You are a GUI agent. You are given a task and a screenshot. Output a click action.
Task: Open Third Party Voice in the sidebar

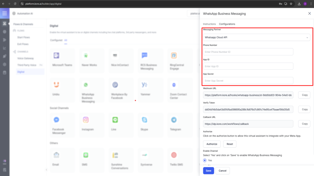[26, 65]
